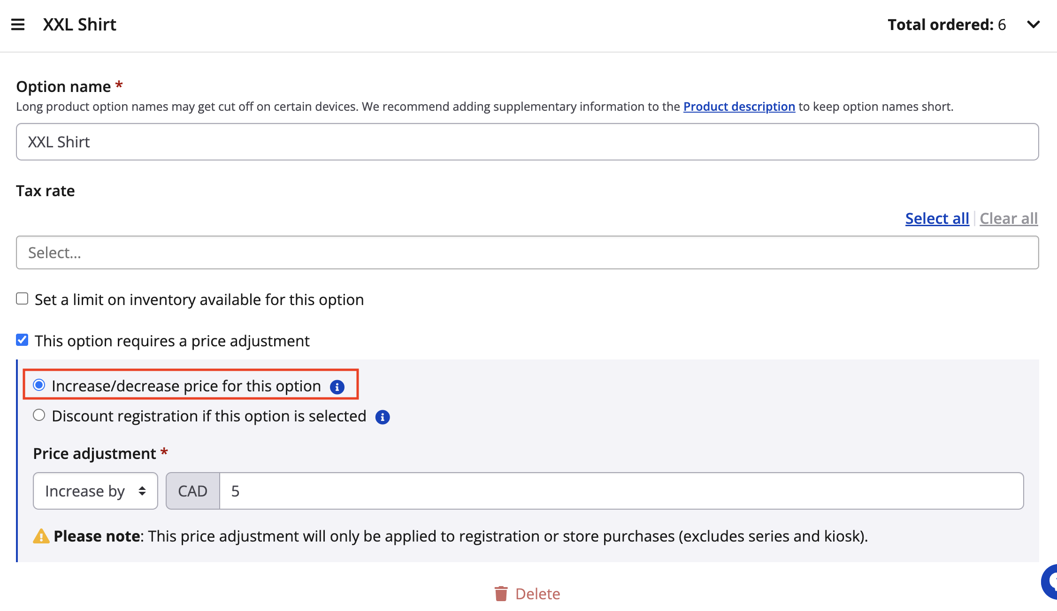Viewport: 1057px width, 611px height.
Task: Open the Increase by dropdown
Action: pyautogui.click(x=95, y=491)
